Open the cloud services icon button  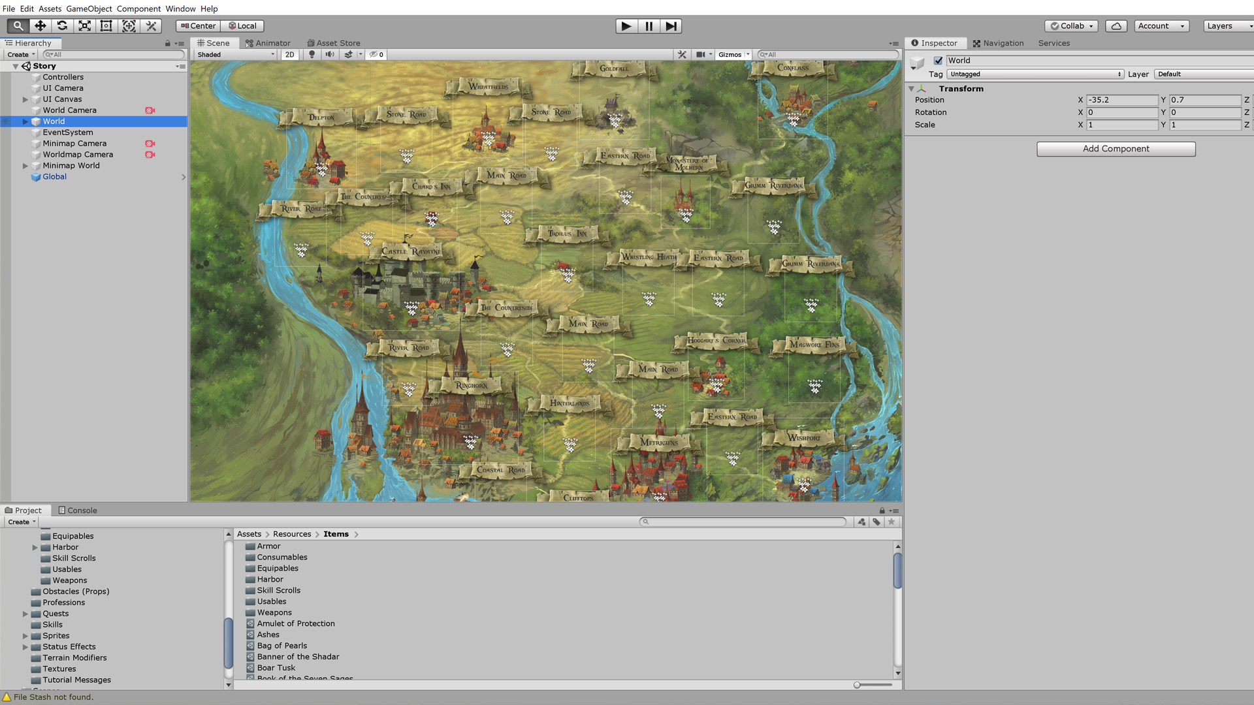pyautogui.click(x=1116, y=26)
